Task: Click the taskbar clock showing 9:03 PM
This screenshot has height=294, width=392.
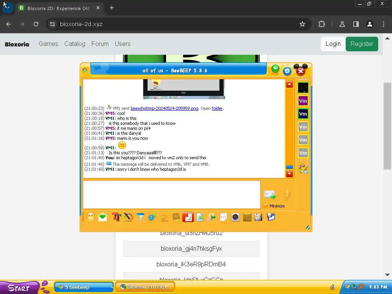Action: [x=378, y=287]
